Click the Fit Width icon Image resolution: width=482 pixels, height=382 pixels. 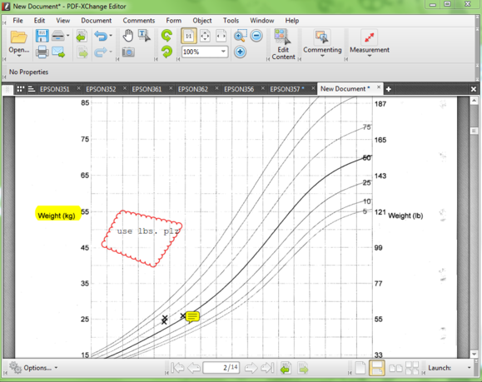(x=221, y=36)
